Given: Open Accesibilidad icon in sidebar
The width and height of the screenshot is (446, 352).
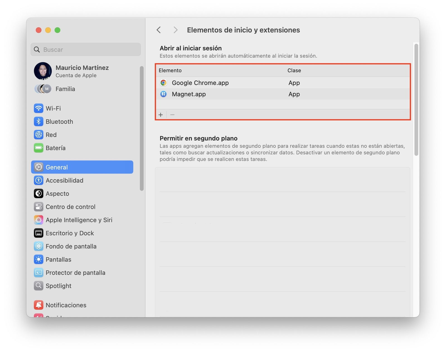Looking at the screenshot, I should [x=38, y=180].
